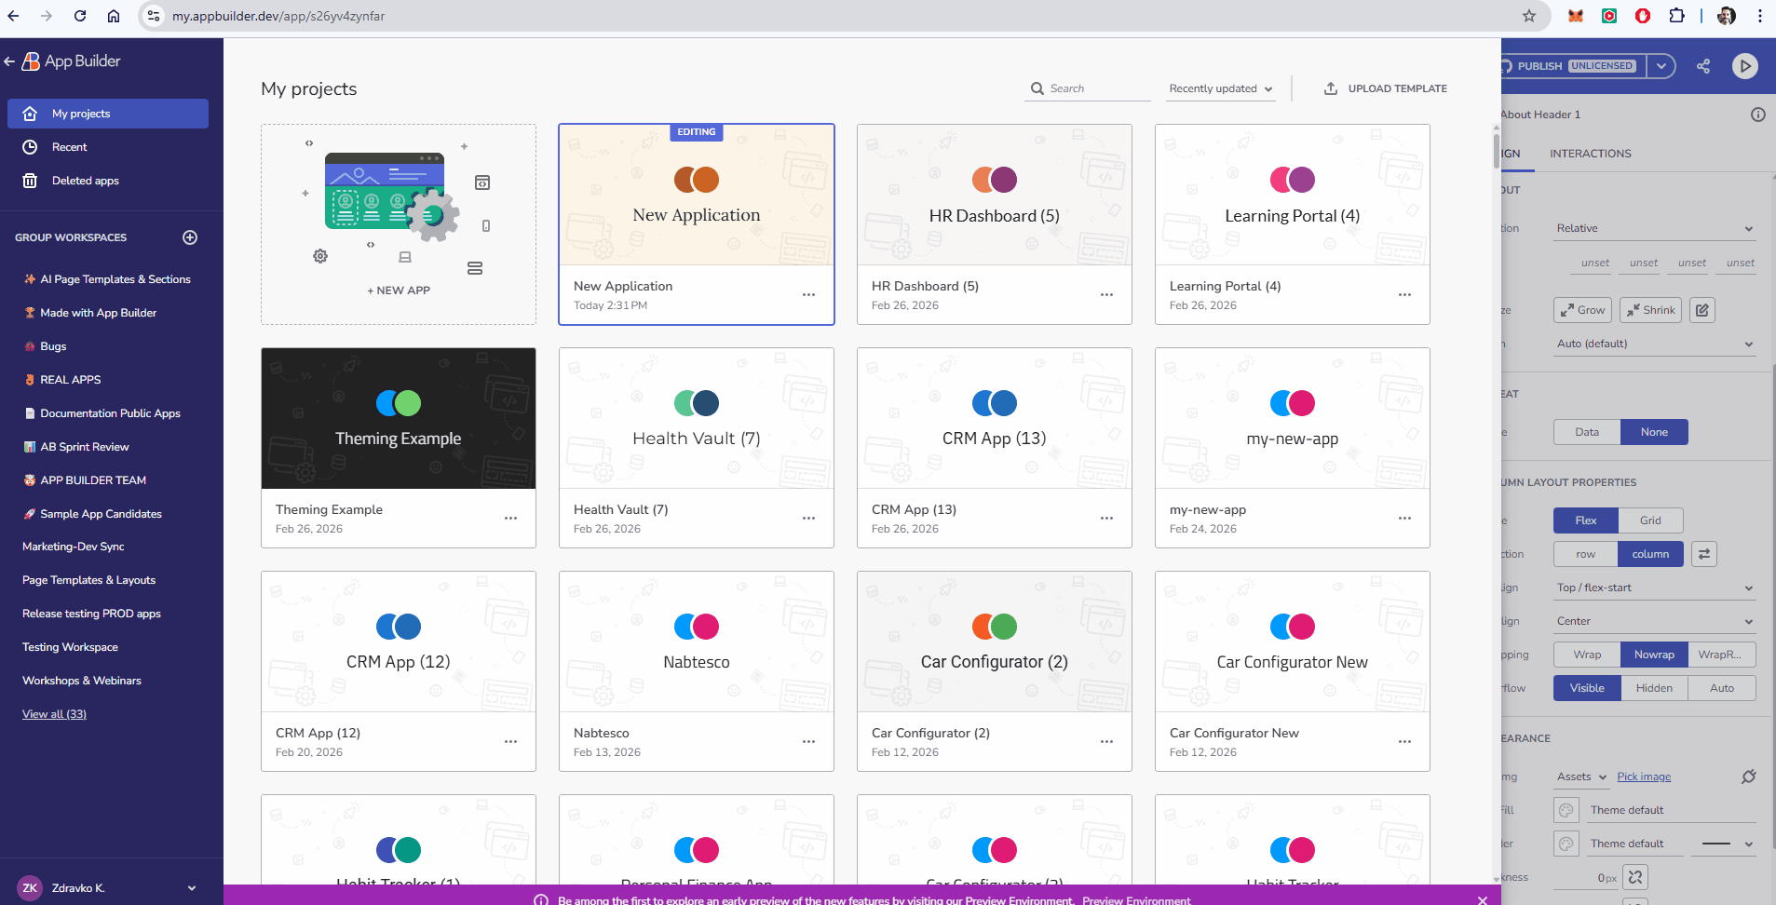Click the View all (33) link
The height and width of the screenshot is (905, 1776).
(54, 713)
